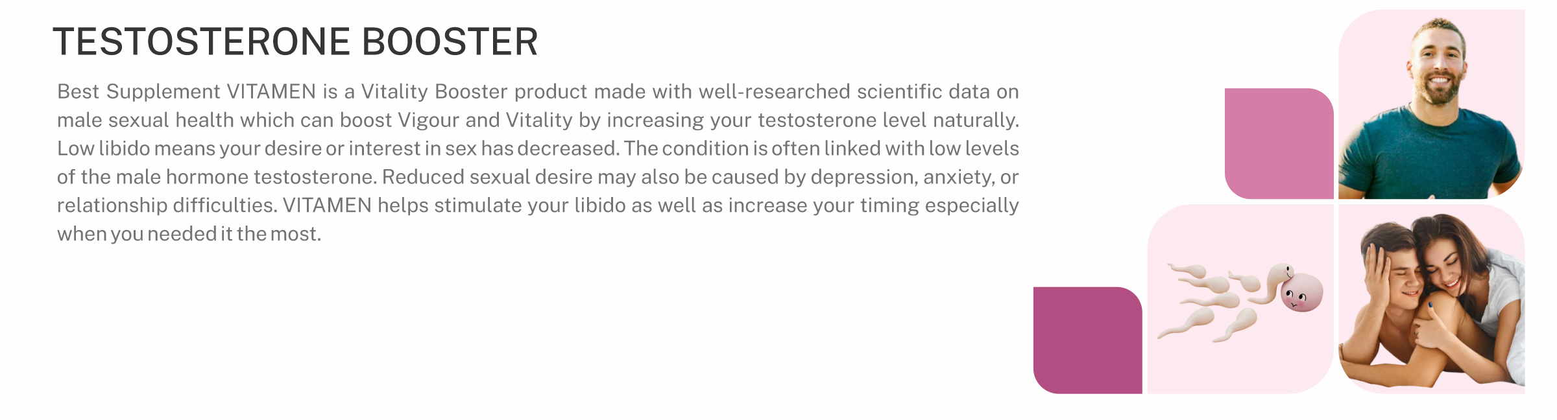
Task: Click the word TESTOSTERONE in the heading
Action: point(202,42)
